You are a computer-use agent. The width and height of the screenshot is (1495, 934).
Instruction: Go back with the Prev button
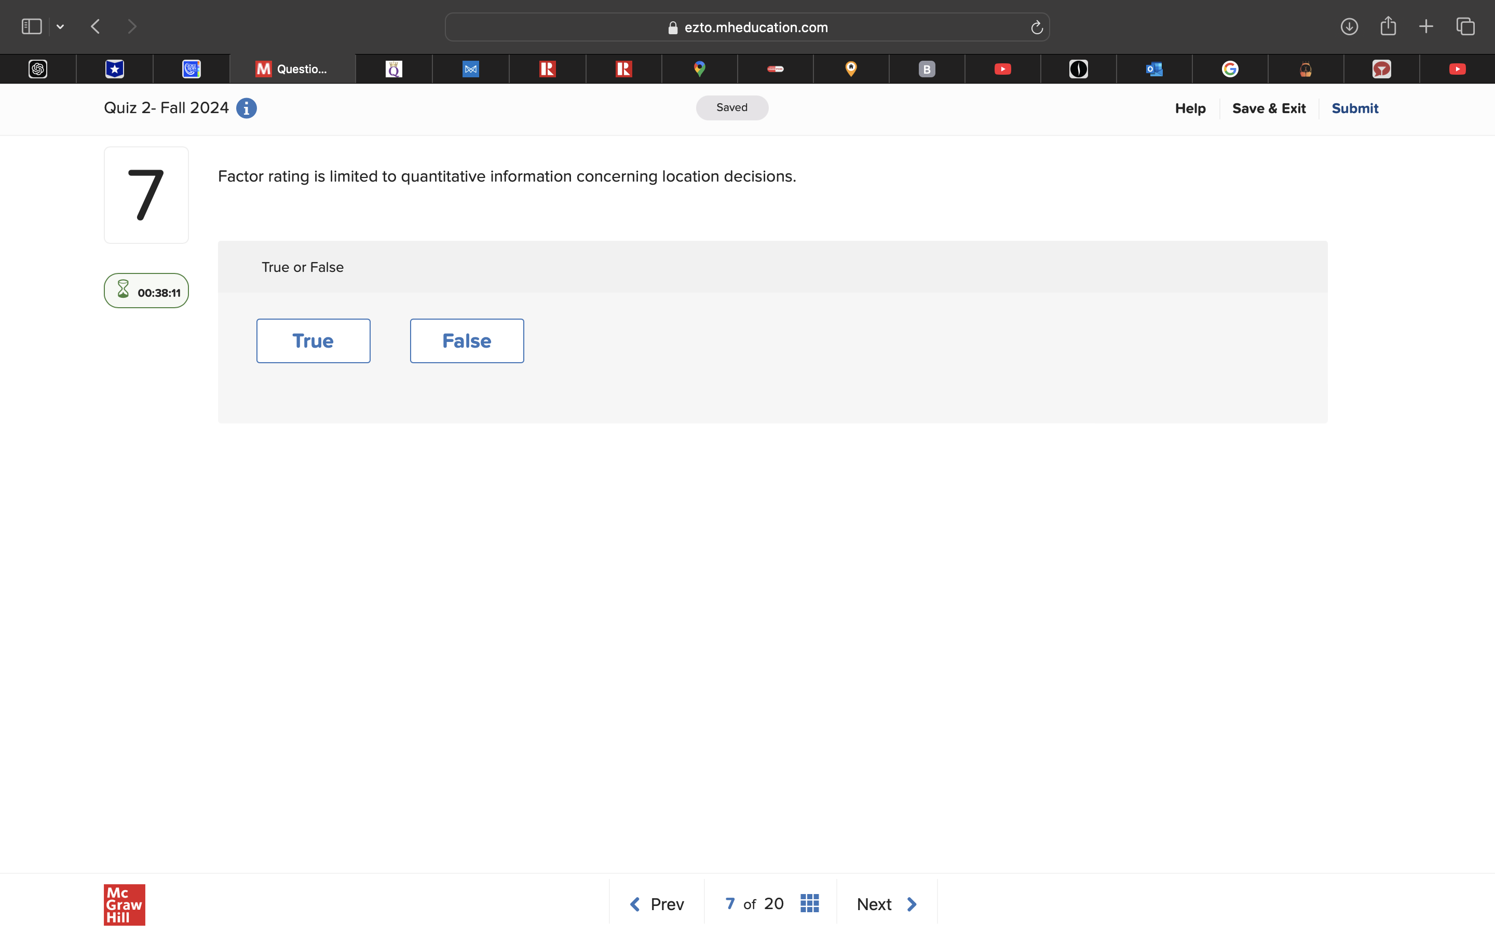[x=656, y=904]
